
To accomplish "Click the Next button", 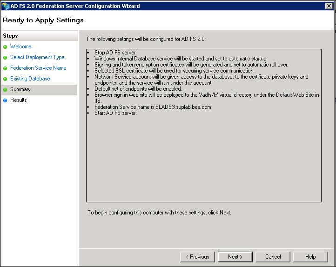I will [235, 257].
